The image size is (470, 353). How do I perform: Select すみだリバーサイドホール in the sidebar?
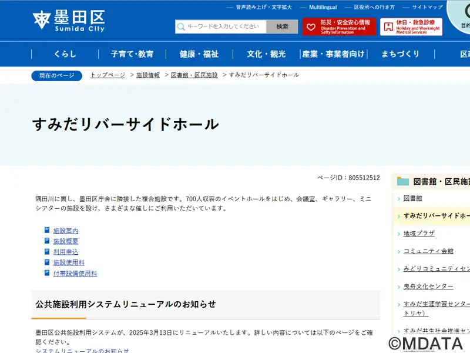tap(437, 216)
